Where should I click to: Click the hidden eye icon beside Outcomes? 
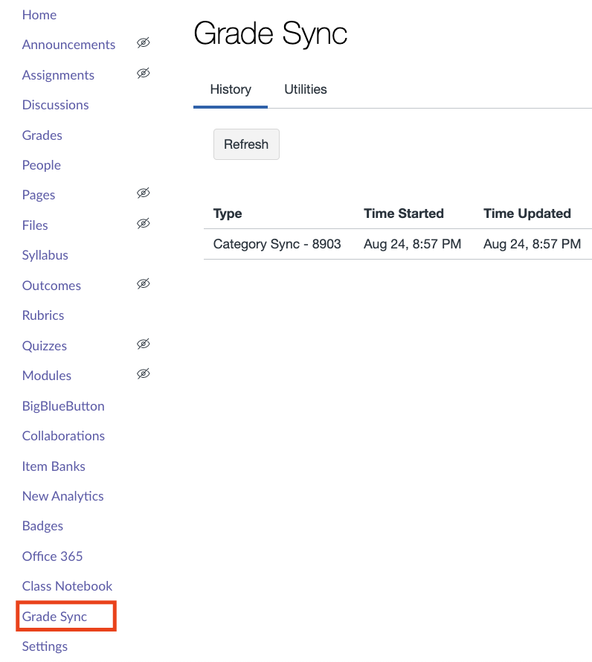pyautogui.click(x=144, y=283)
